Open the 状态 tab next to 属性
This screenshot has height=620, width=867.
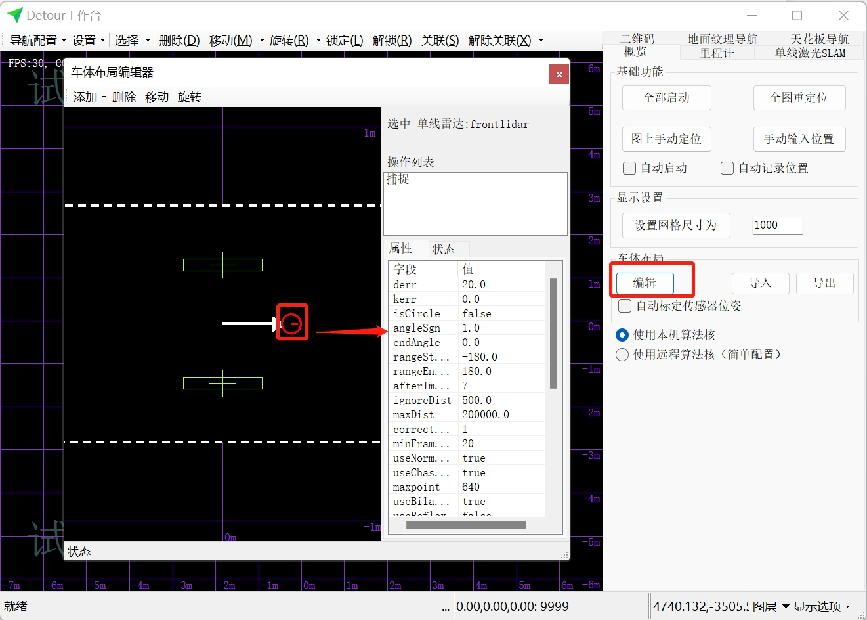pyautogui.click(x=444, y=249)
